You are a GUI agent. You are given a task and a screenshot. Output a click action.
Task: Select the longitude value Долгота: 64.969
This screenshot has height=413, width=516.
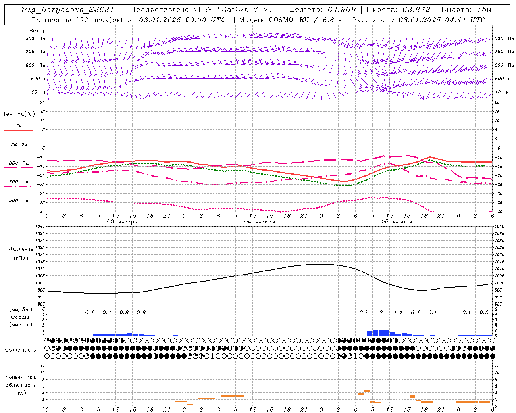tap(322, 10)
